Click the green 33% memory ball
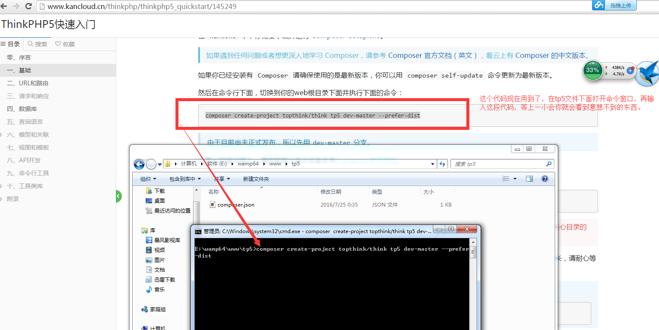 click(x=592, y=70)
